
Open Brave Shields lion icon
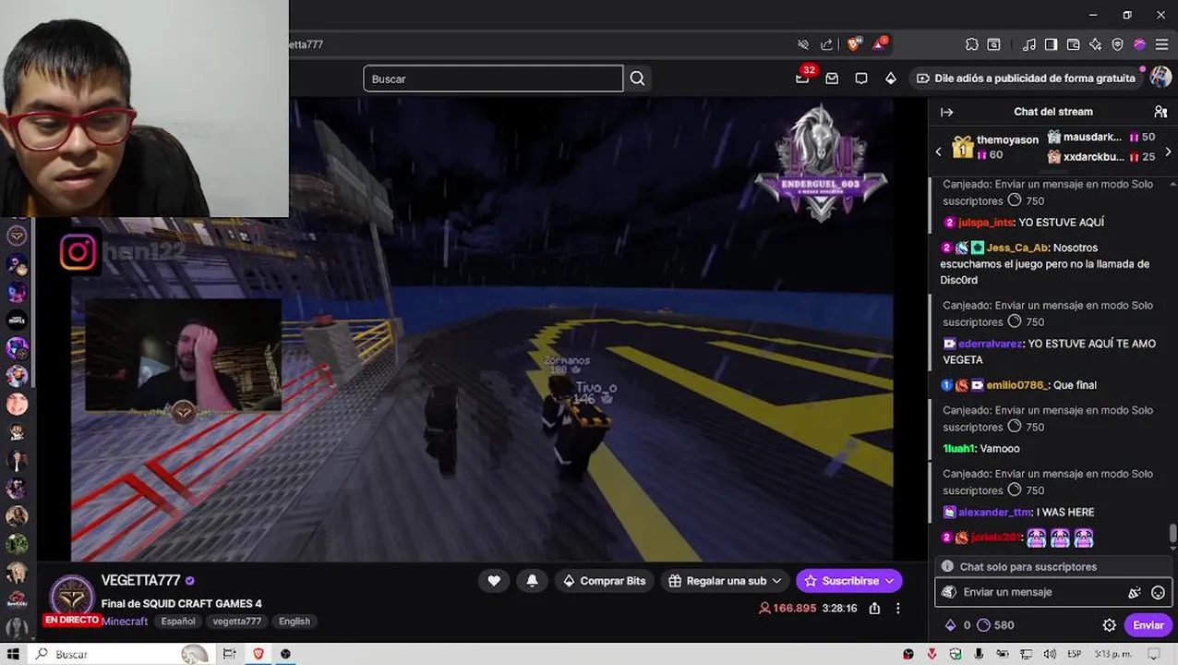[x=854, y=43]
